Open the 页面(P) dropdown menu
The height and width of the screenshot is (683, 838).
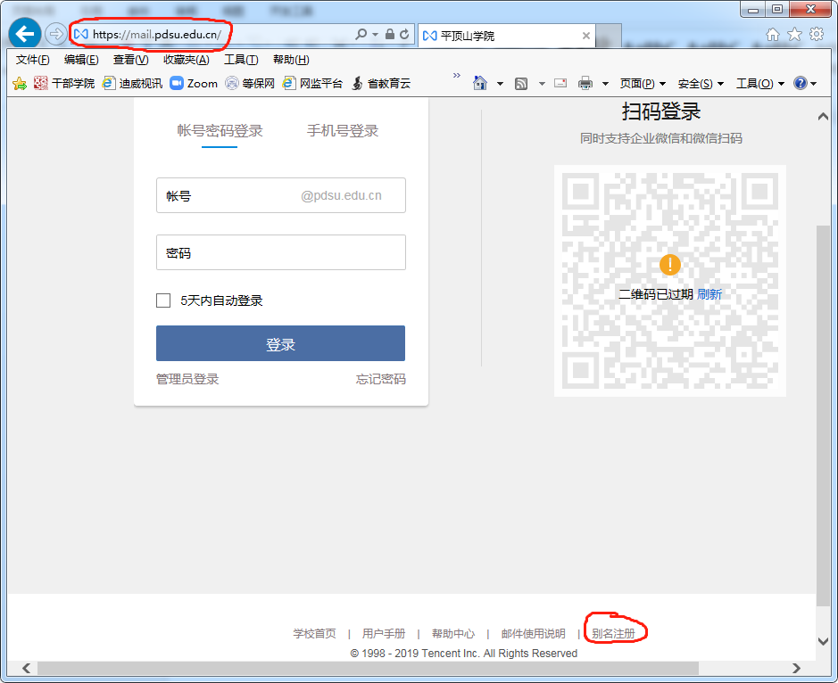pos(643,83)
